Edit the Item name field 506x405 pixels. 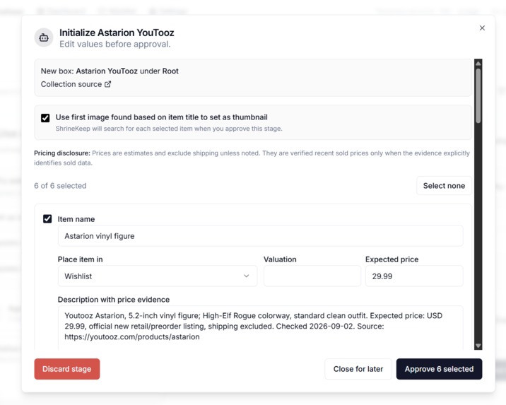(261, 236)
